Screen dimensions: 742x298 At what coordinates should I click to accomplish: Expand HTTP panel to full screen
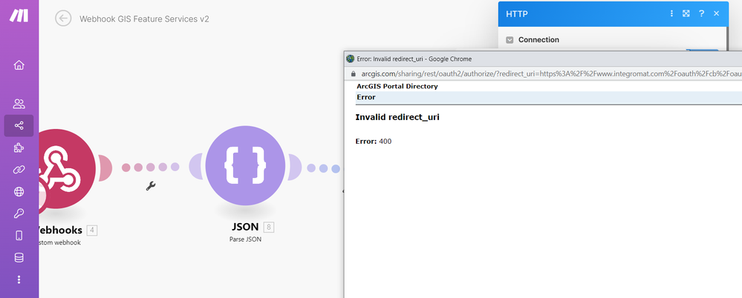[x=686, y=13]
